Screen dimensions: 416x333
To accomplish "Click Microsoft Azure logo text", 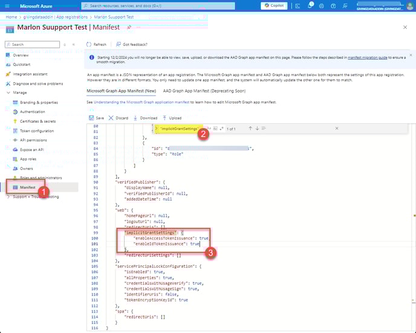I will [36, 6].
